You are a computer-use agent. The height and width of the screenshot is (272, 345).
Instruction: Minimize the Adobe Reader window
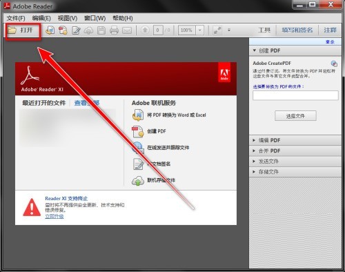(x=299, y=5)
